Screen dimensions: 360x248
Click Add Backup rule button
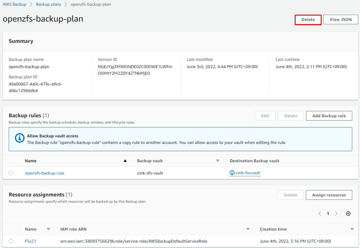pos(329,116)
